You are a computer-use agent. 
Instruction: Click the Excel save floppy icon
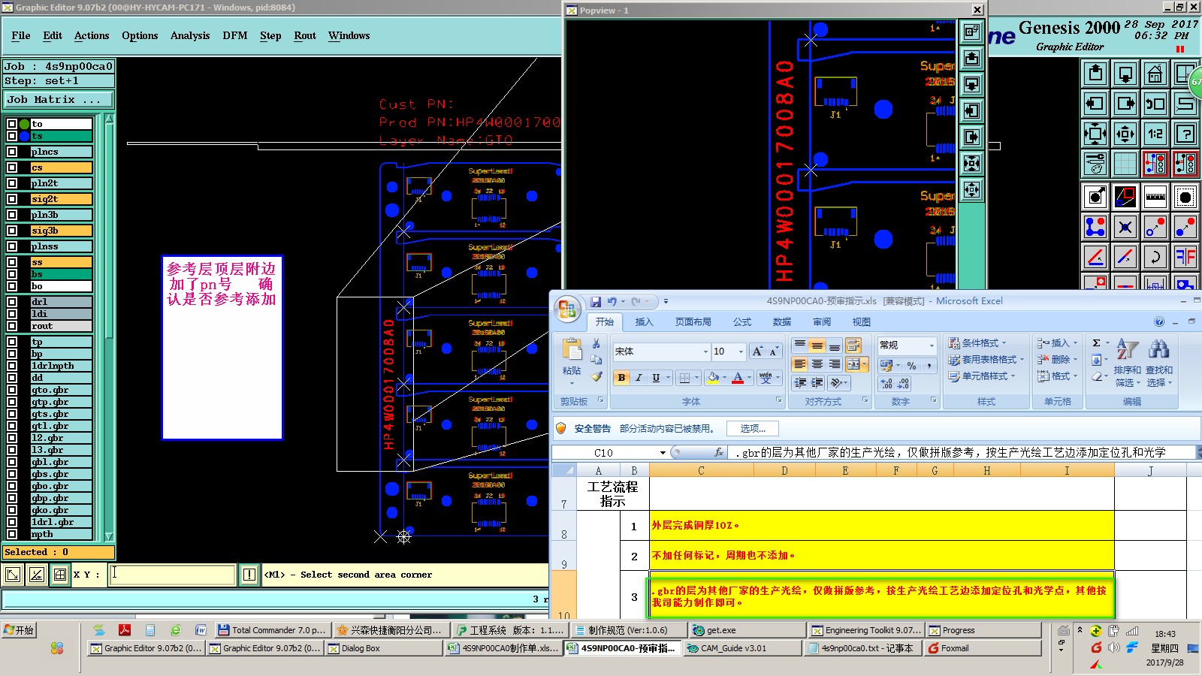coord(596,301)
